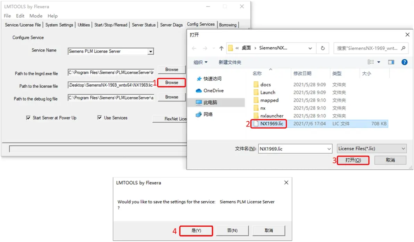Open the File menu in LMTOOLS
The height and width of the screenshot is (242, 414).
7,16
